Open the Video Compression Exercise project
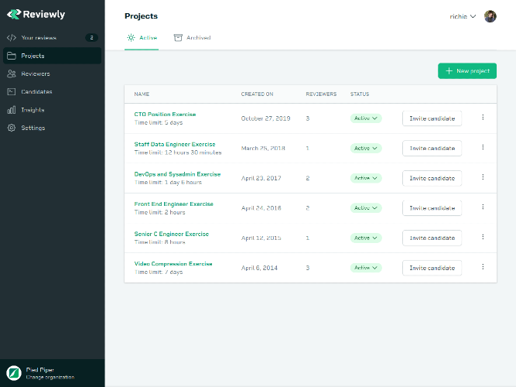The image size is (516, 387). (x=173, y=264)
